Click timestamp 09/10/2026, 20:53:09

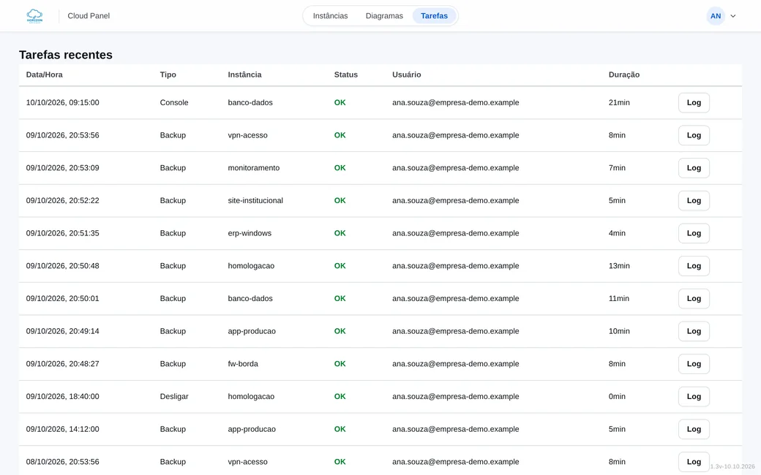[x=63, y=168]
